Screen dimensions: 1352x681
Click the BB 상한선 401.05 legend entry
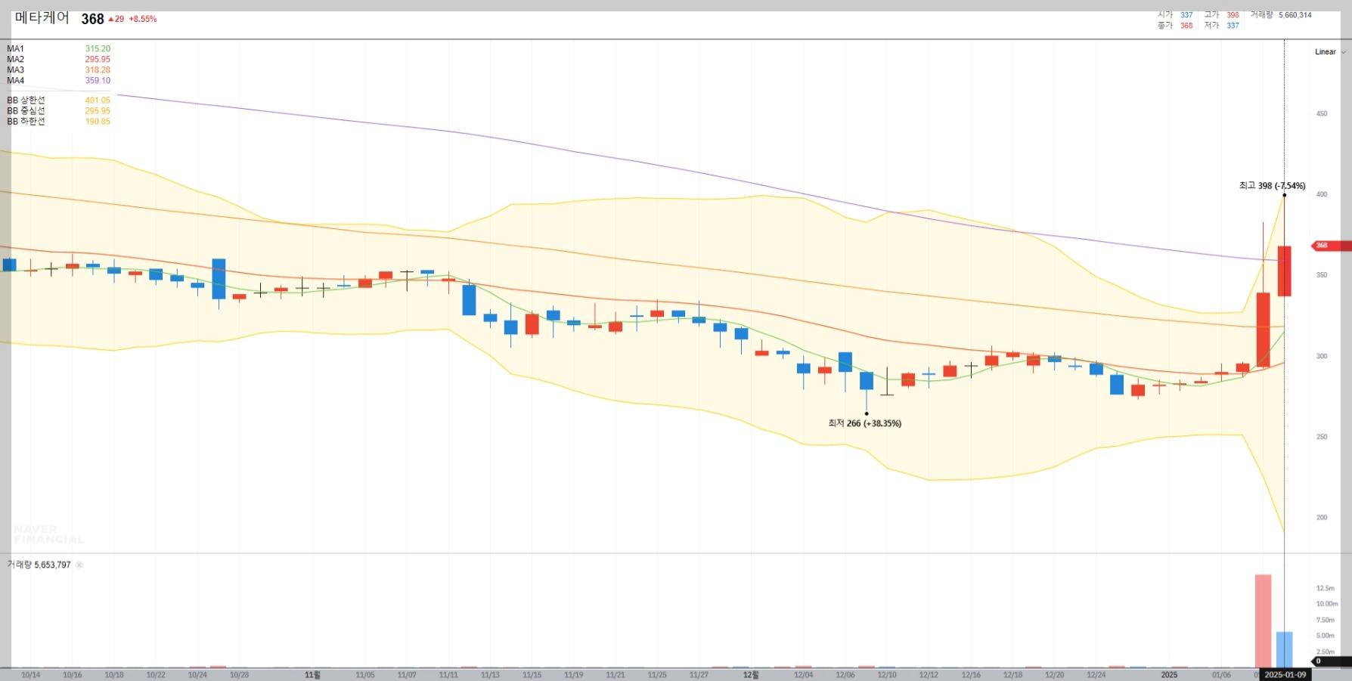click(x=58, y=101)
